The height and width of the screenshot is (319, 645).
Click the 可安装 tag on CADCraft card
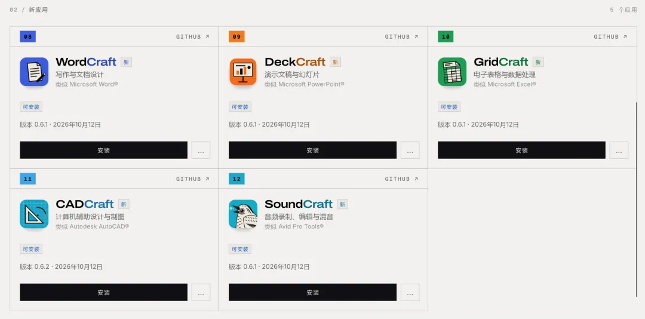(x=31, y=249)
